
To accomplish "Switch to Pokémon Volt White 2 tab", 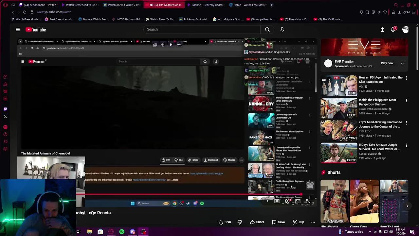I will [122, 5].
